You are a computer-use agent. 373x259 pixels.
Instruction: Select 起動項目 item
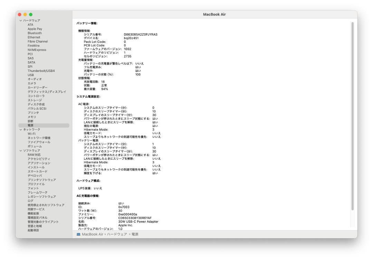[x=33, y=230]
